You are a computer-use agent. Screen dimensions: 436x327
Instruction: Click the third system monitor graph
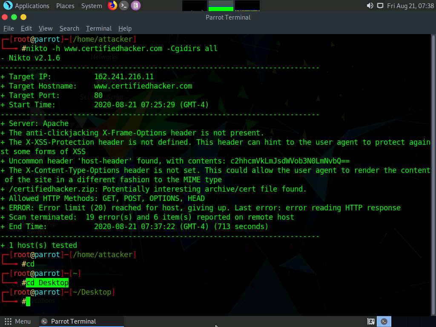point(247,6)
